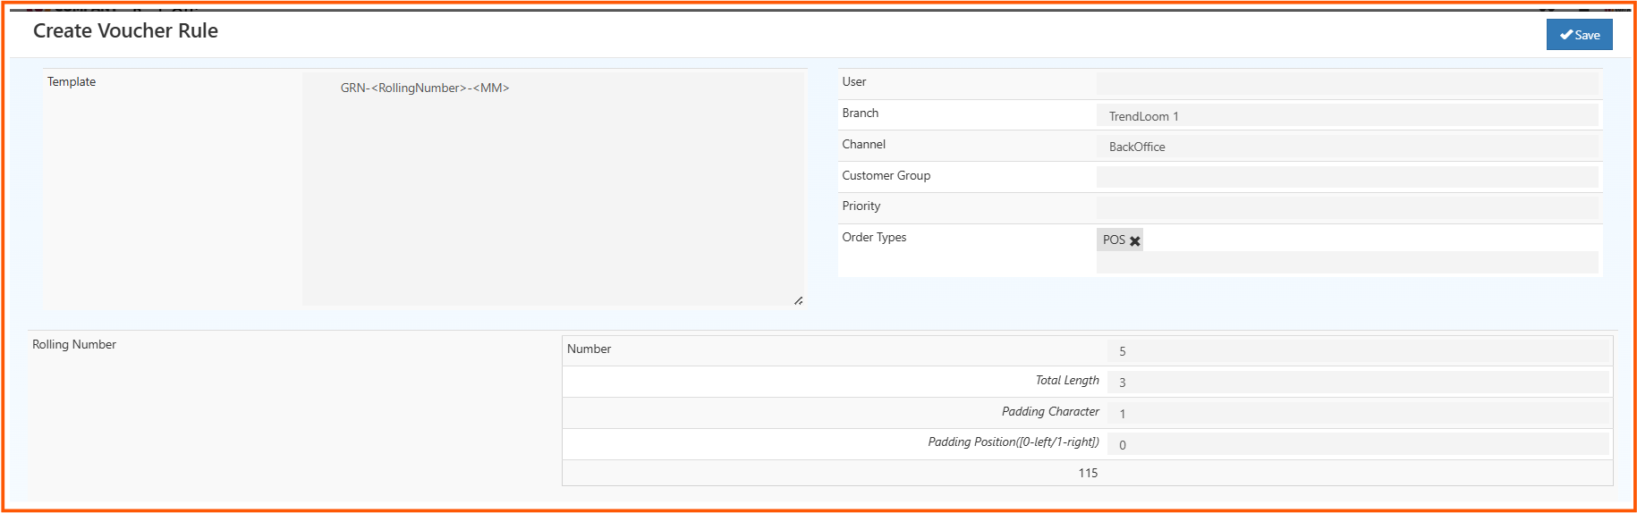Open the Channel field showing BackOffice
Screen dimensions: 1637x513
coord(1346,147)
